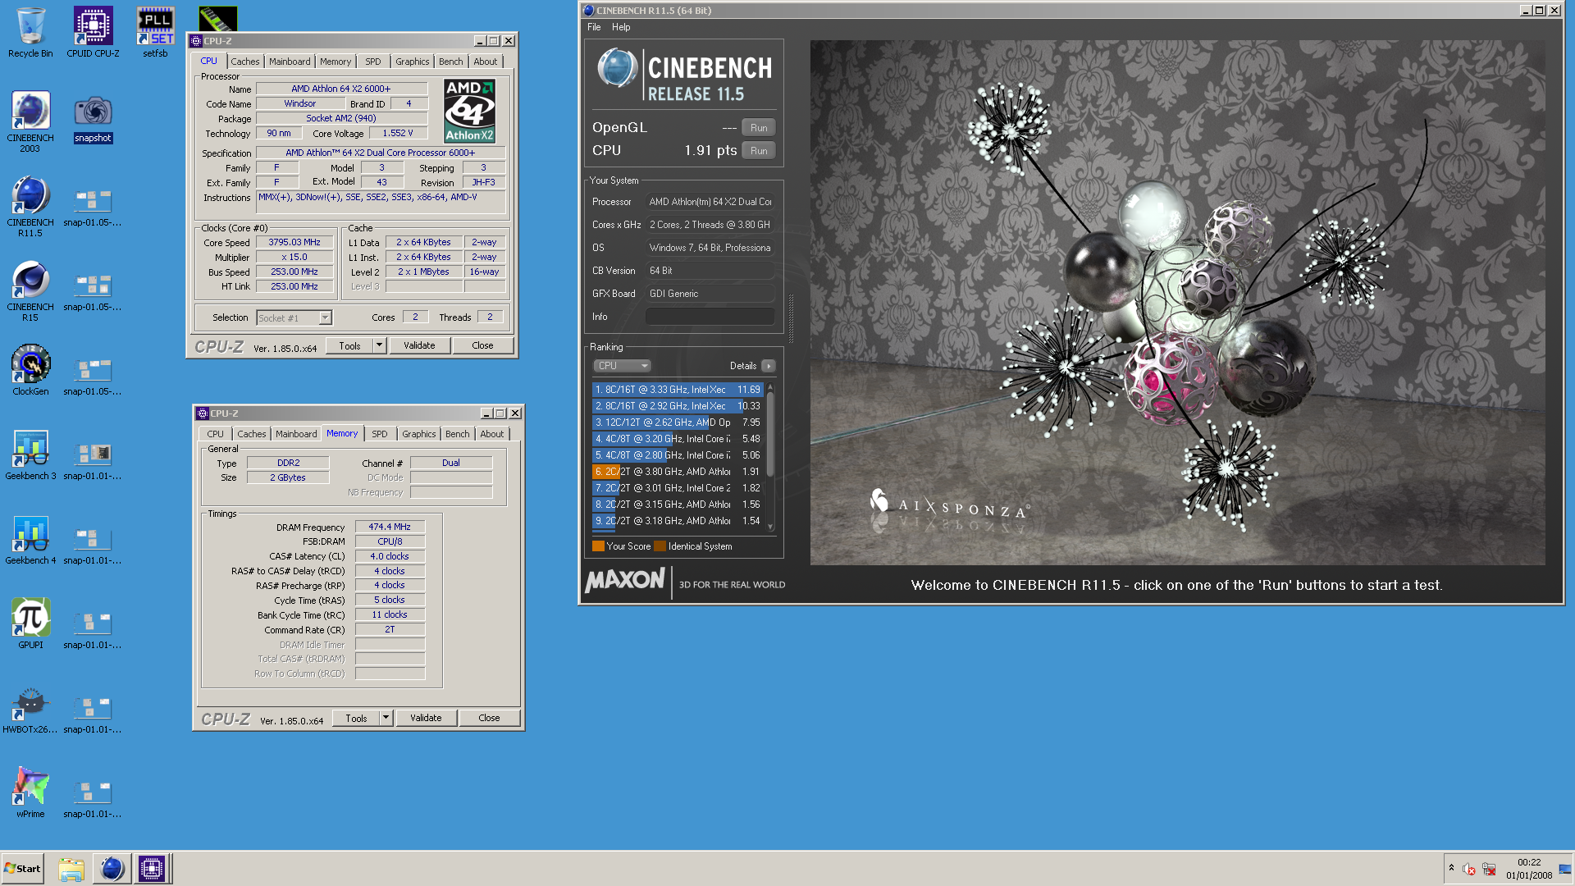The width and height of the screenshot is (1575, 886).
Task: Open the CPUID CPU-Z desktop icon
Action: [x=93, y=33]
